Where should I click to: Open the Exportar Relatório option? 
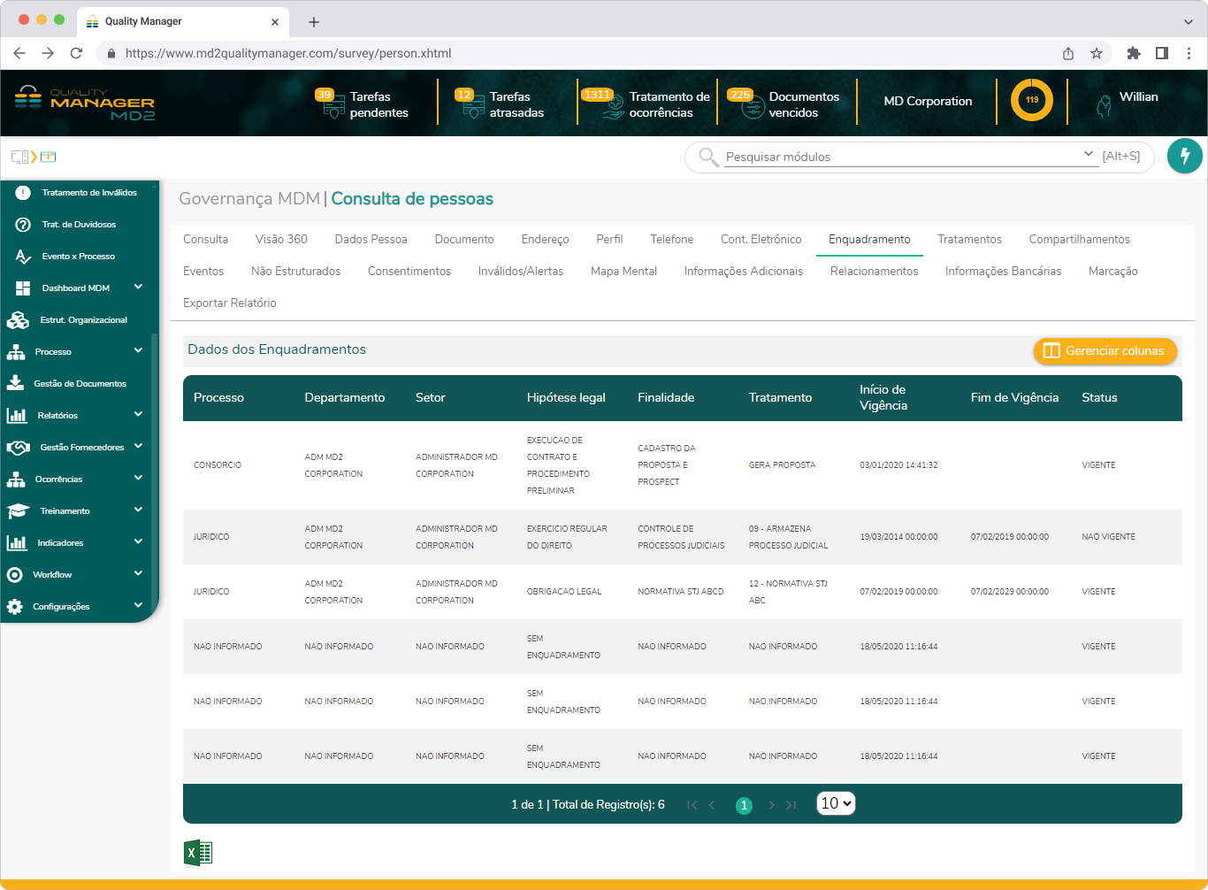(232, 303)
